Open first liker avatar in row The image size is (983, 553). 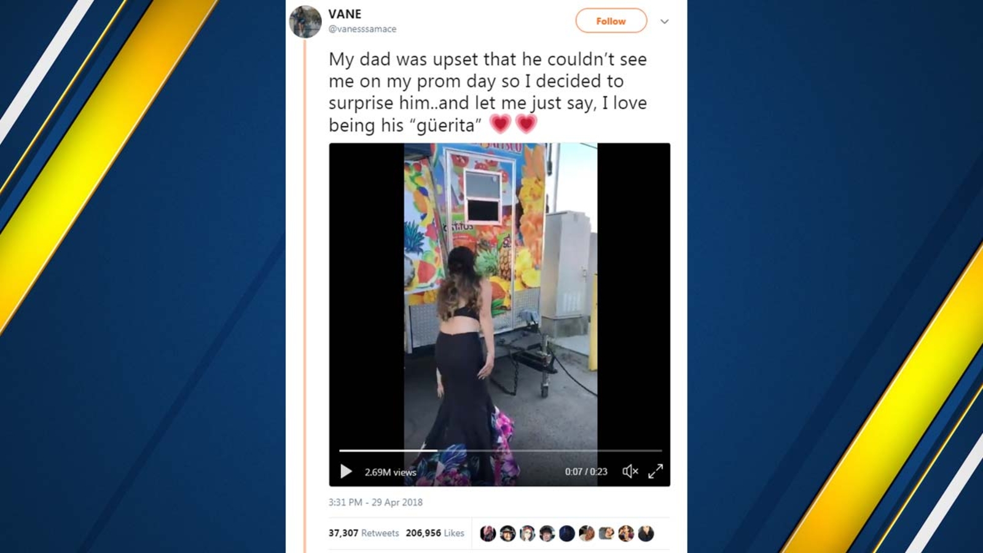tap(488, 533)
